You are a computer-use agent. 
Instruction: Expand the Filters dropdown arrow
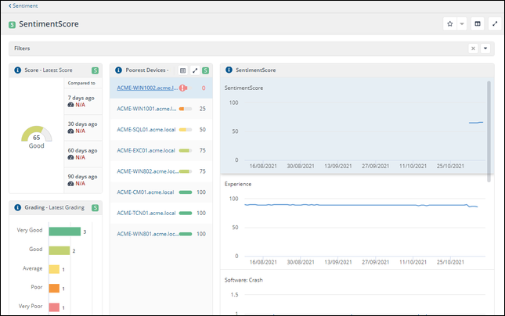pyautogui.click(x=485, y=48)
